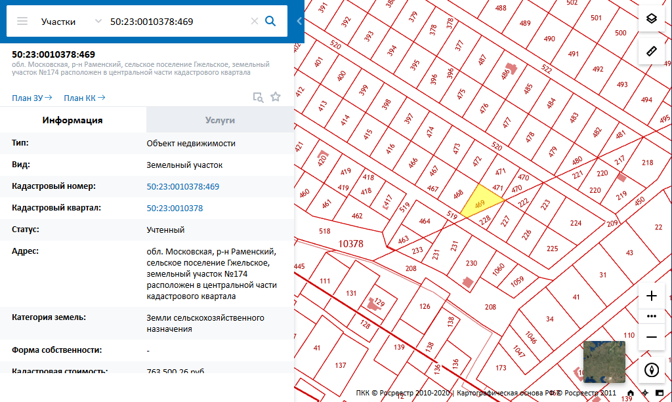The image size is (672, 402).
Task: Switch basemap via satellite thumbnail
Action: 604,361
